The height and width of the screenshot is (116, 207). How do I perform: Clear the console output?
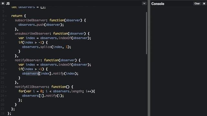(197, 4)
